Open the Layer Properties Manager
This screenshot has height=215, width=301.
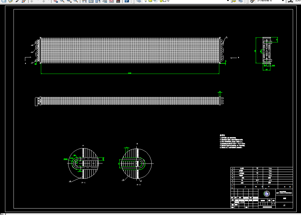(139, 1)
